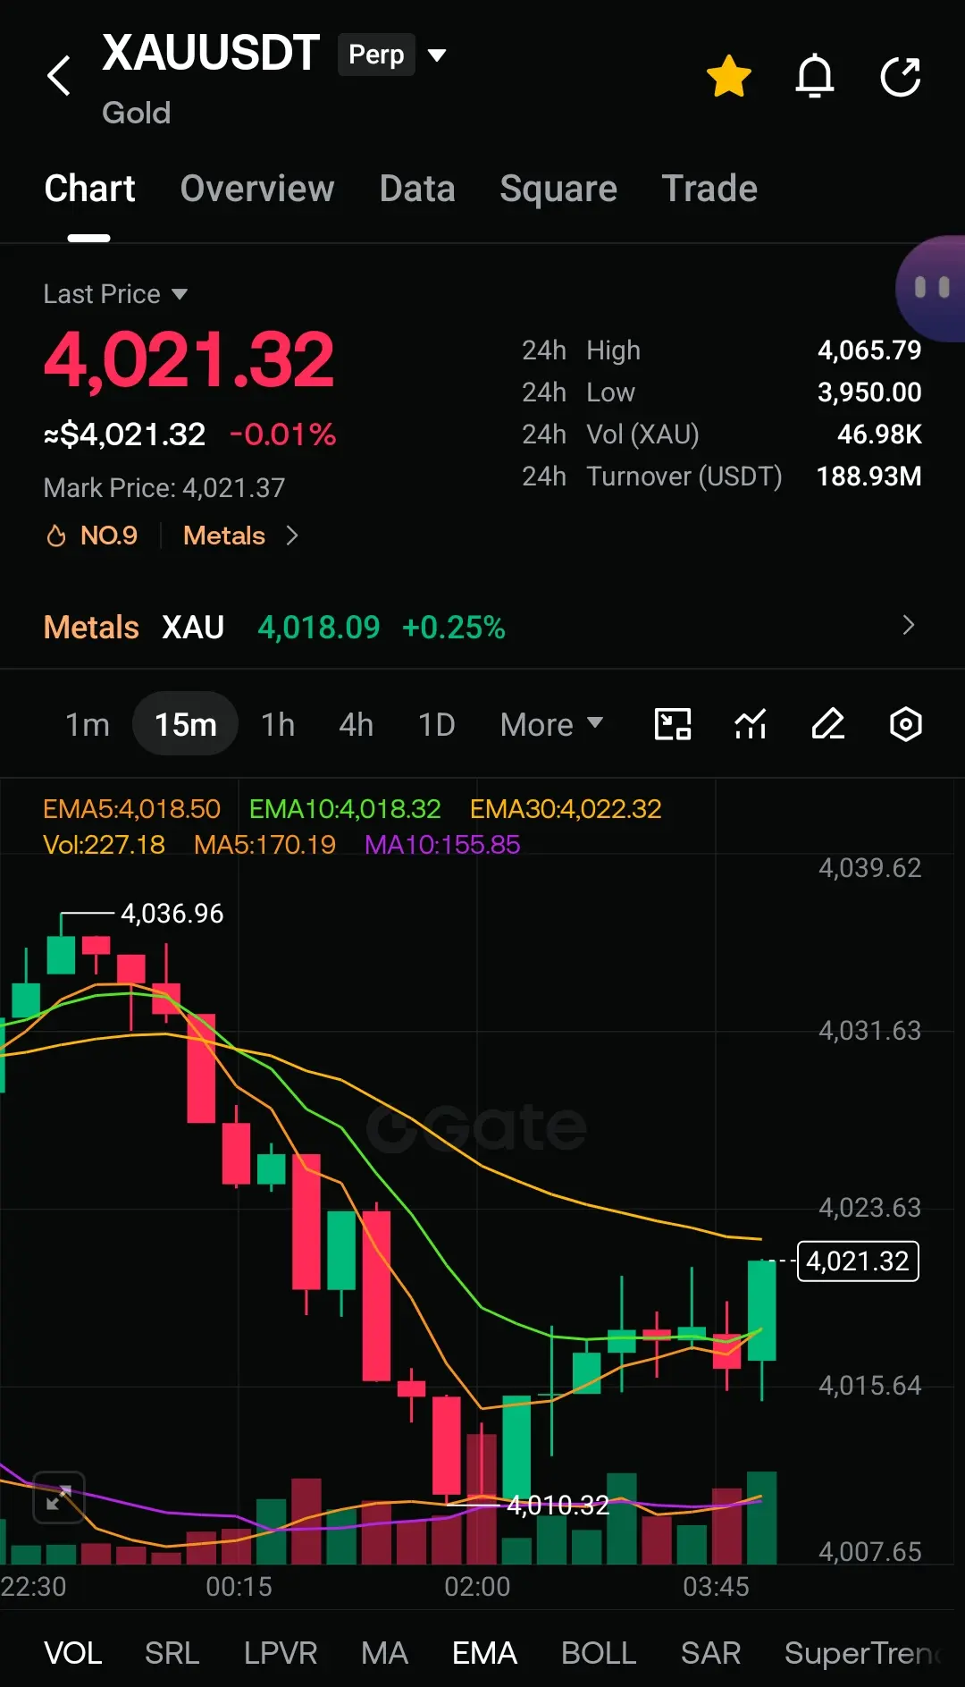Toggle the MA indicator

384,1653
